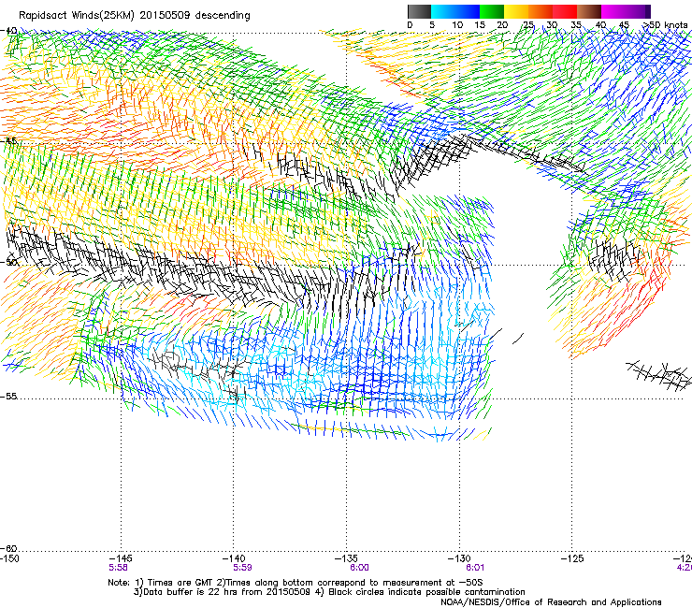Click the '-60' latitude axis label
The height and width of the screenshot is (608, 692).
click(8, 548)
